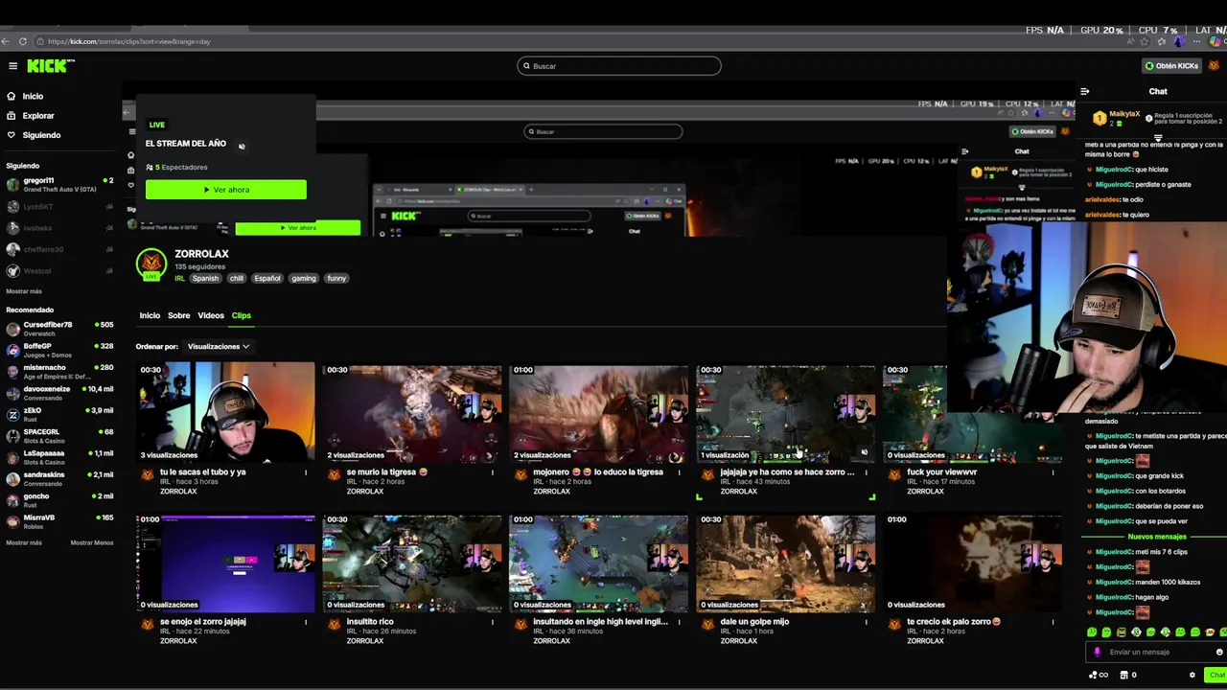Open Explorar in the left sidebar
Screen dimensions: 1227x690
pos(38,116)
